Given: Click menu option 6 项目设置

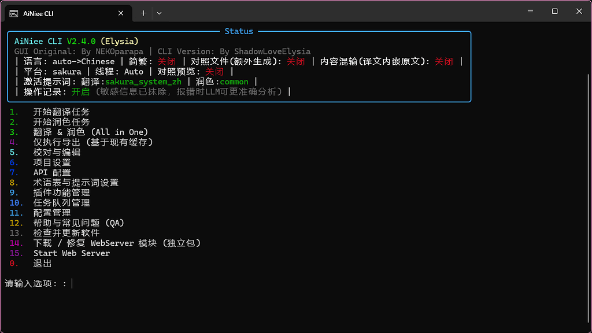Looking at the screenshot, I should (x=40, y=162).
